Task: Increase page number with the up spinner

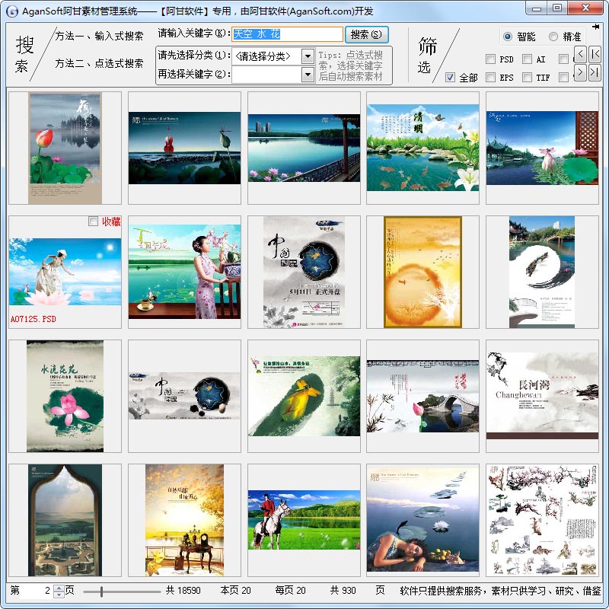Action: click(x=59, y=588)
